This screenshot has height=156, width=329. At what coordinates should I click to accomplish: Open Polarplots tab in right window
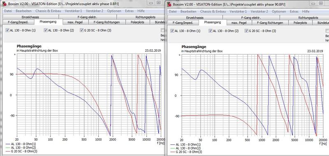coord(300,23)
